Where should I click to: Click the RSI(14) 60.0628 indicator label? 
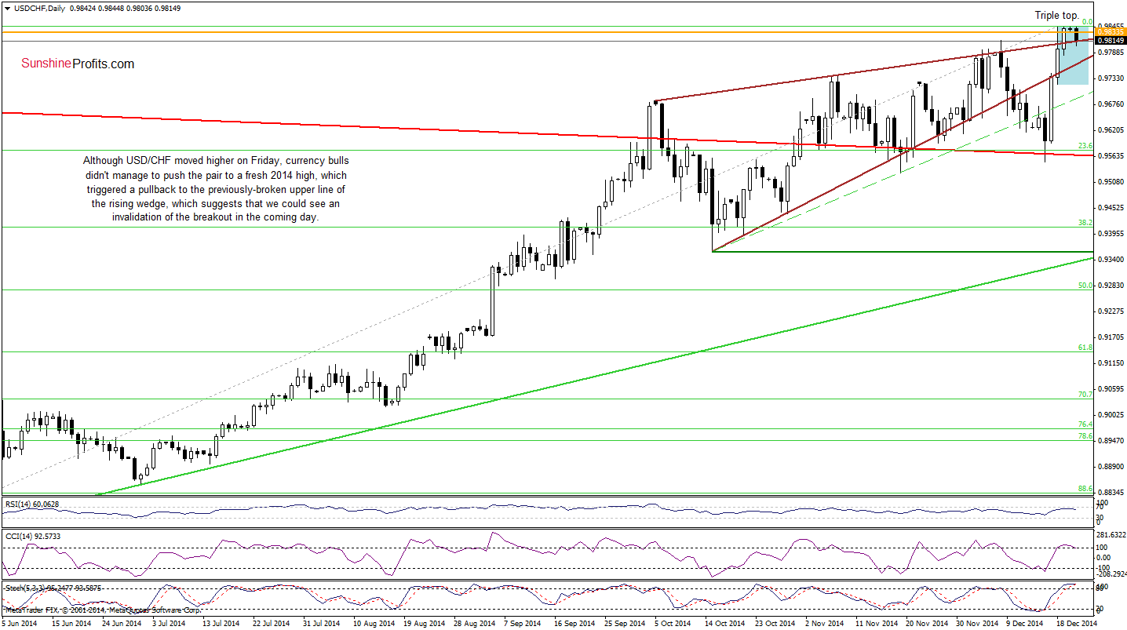[31, 503]
